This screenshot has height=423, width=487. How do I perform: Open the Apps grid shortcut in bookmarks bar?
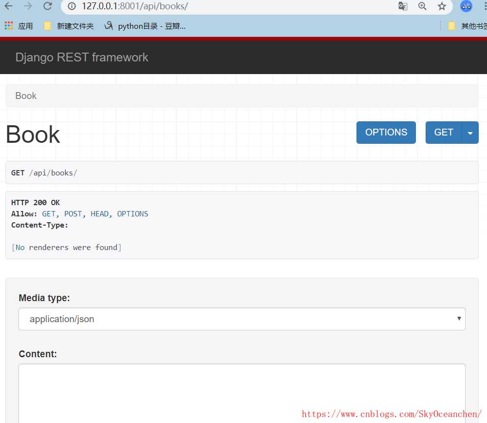coord(19,26)
